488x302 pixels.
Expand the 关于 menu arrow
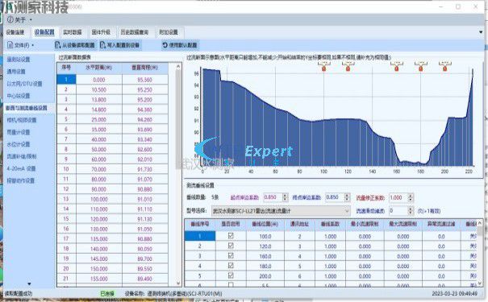(31, 20)
